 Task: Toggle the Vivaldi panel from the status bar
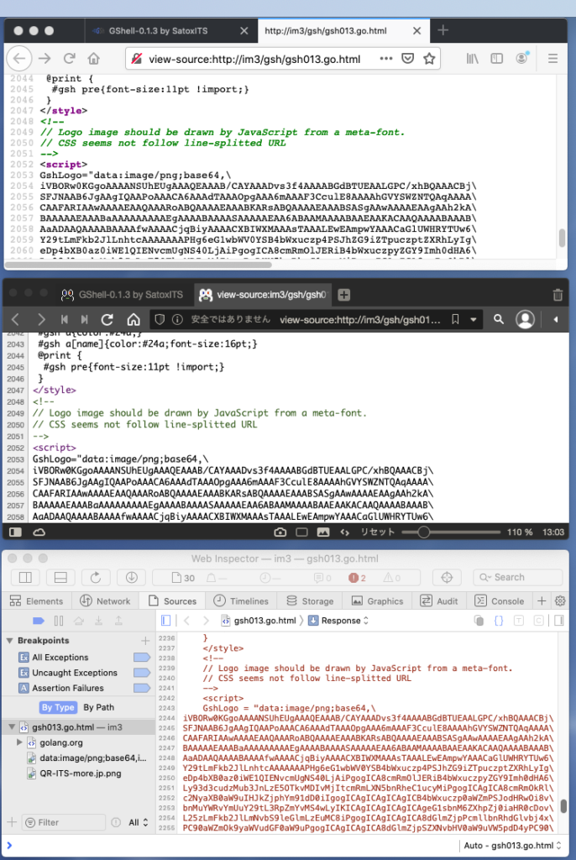[14, 532]
